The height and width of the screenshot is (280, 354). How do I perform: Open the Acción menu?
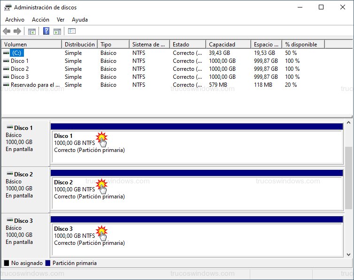coord(40,20)
